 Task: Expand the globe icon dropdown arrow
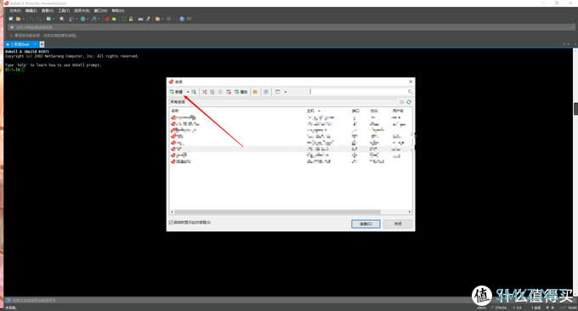(x=88, y=19)
